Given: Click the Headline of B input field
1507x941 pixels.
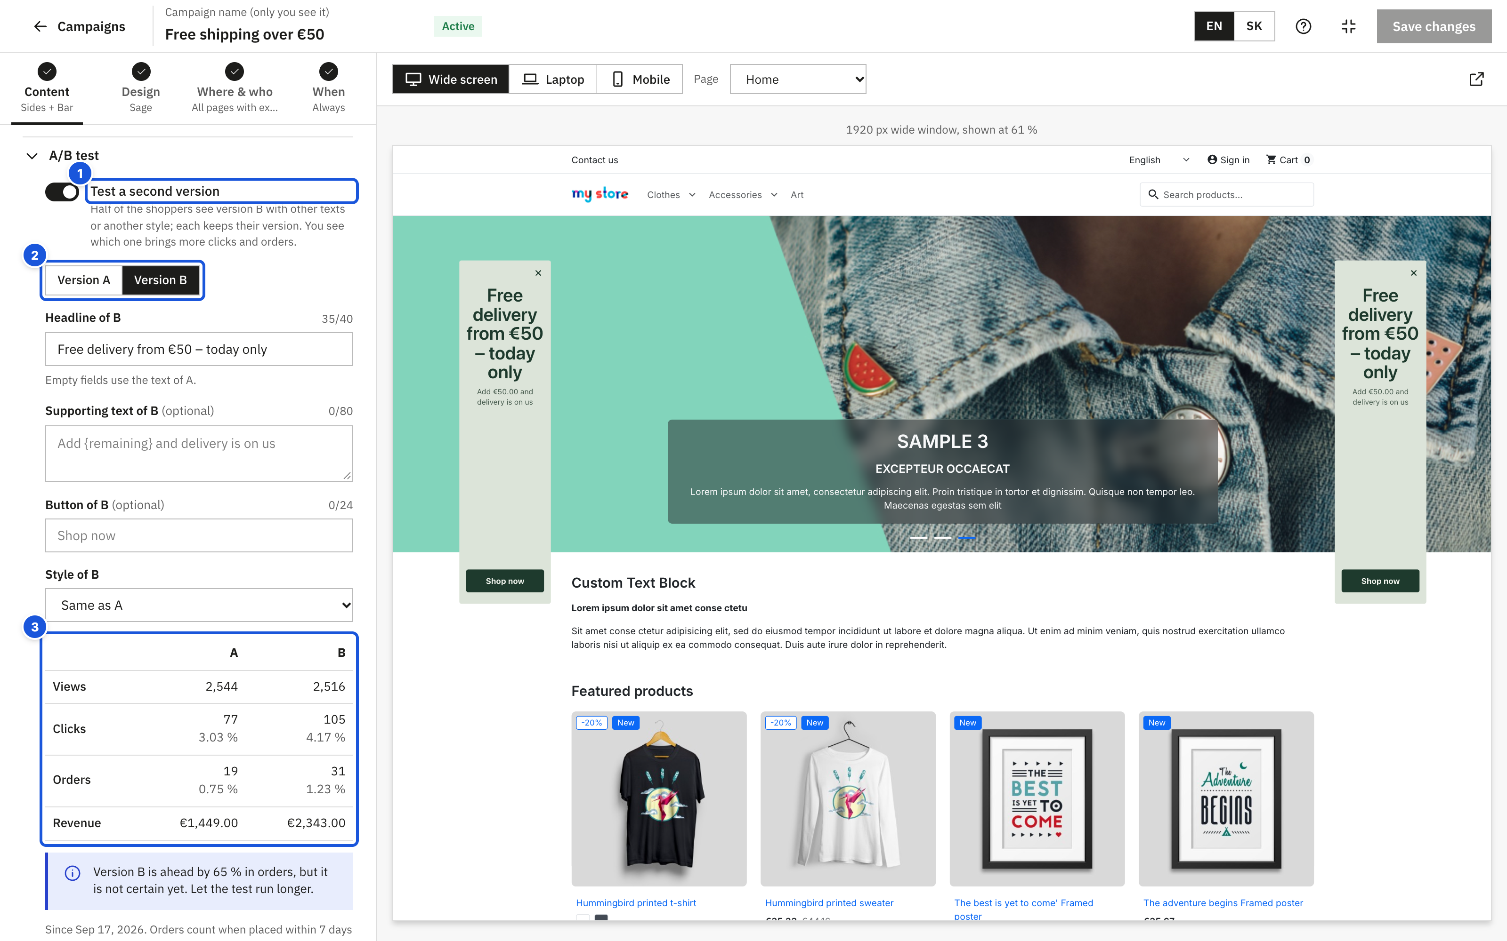Looking at the screenshot, I should [x=199, y=349].
